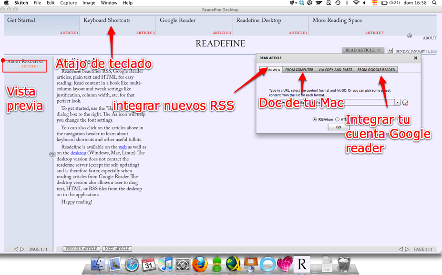
Task: Open the Image menu
Action: click(x=89, y=3)
